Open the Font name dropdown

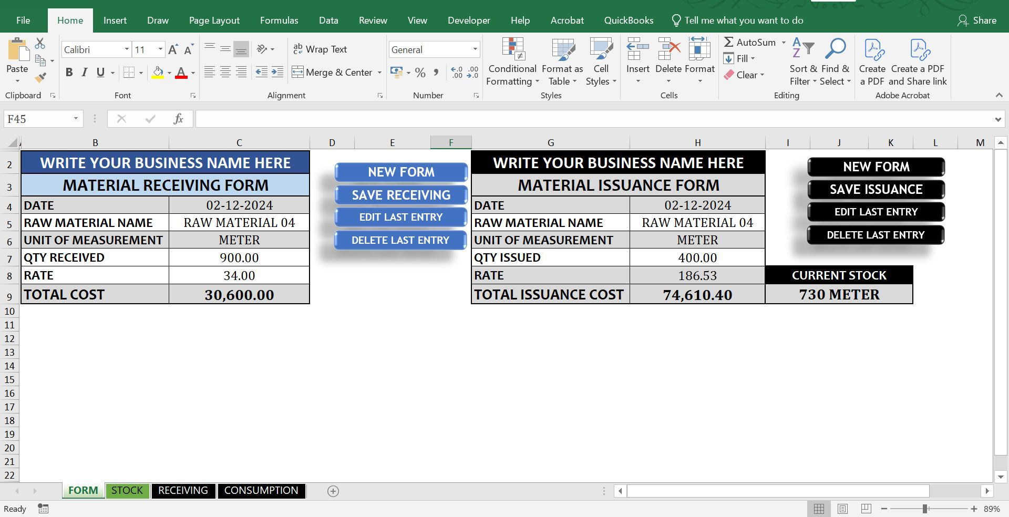tap(127, 49)
